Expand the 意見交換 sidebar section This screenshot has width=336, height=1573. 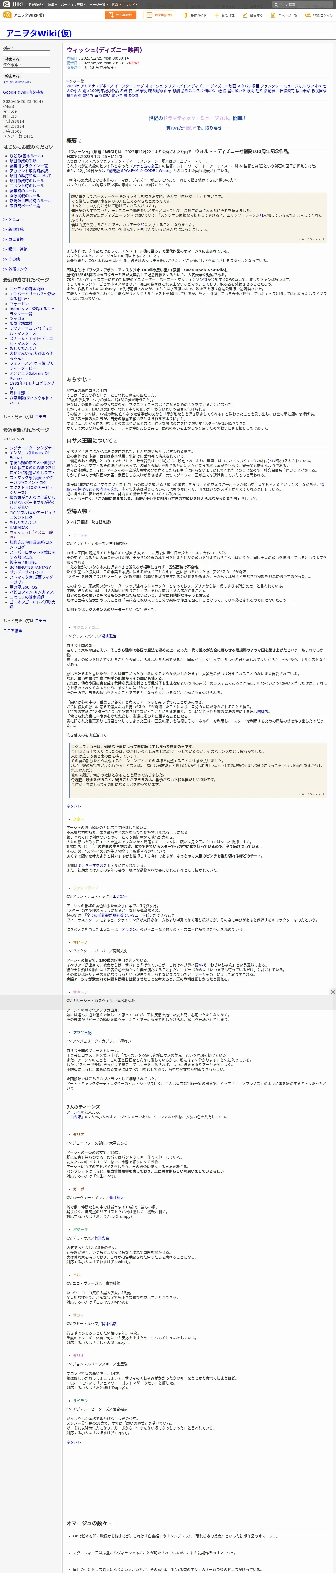point(13,239)
